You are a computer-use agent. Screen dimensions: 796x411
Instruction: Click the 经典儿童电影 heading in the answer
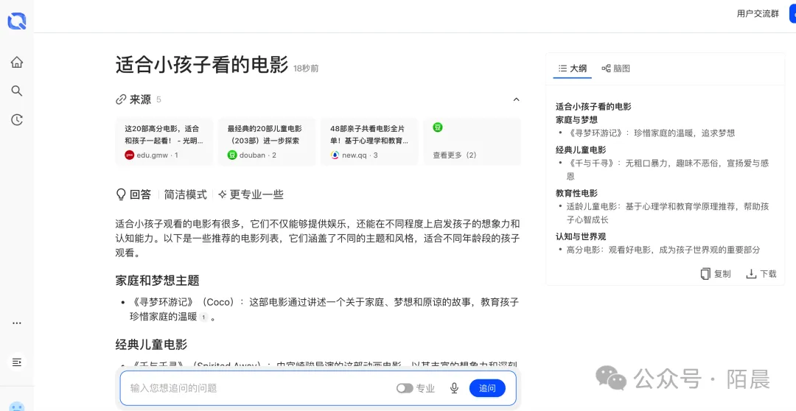coord(151,345)
